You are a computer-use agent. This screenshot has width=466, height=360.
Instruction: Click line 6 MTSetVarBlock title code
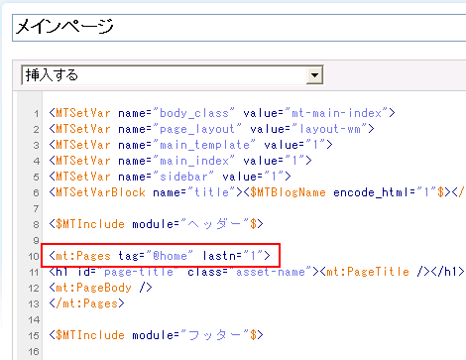tap(258, 192)
